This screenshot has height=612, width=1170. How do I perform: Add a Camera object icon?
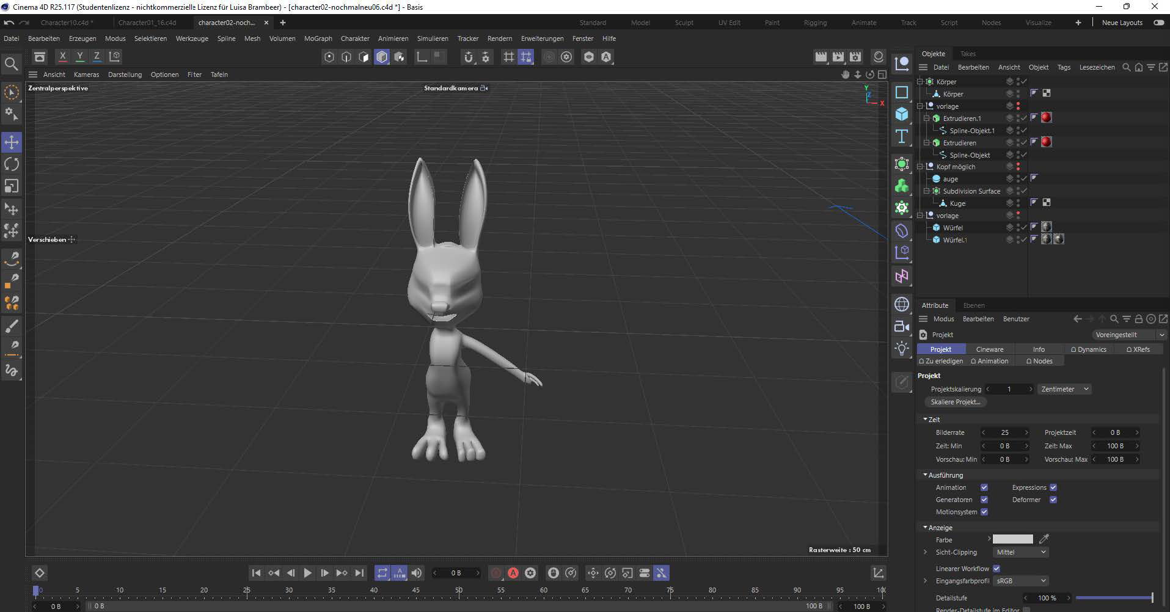click(902, 326)
